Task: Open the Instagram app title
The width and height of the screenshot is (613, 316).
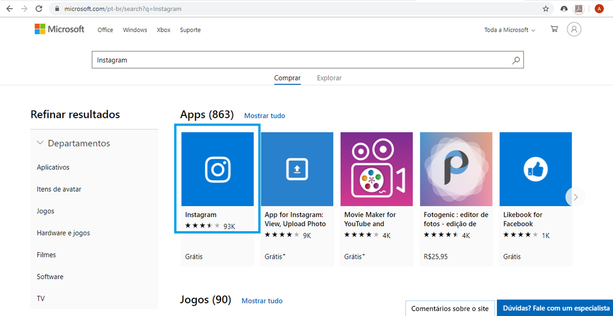Action: [201, 214]
